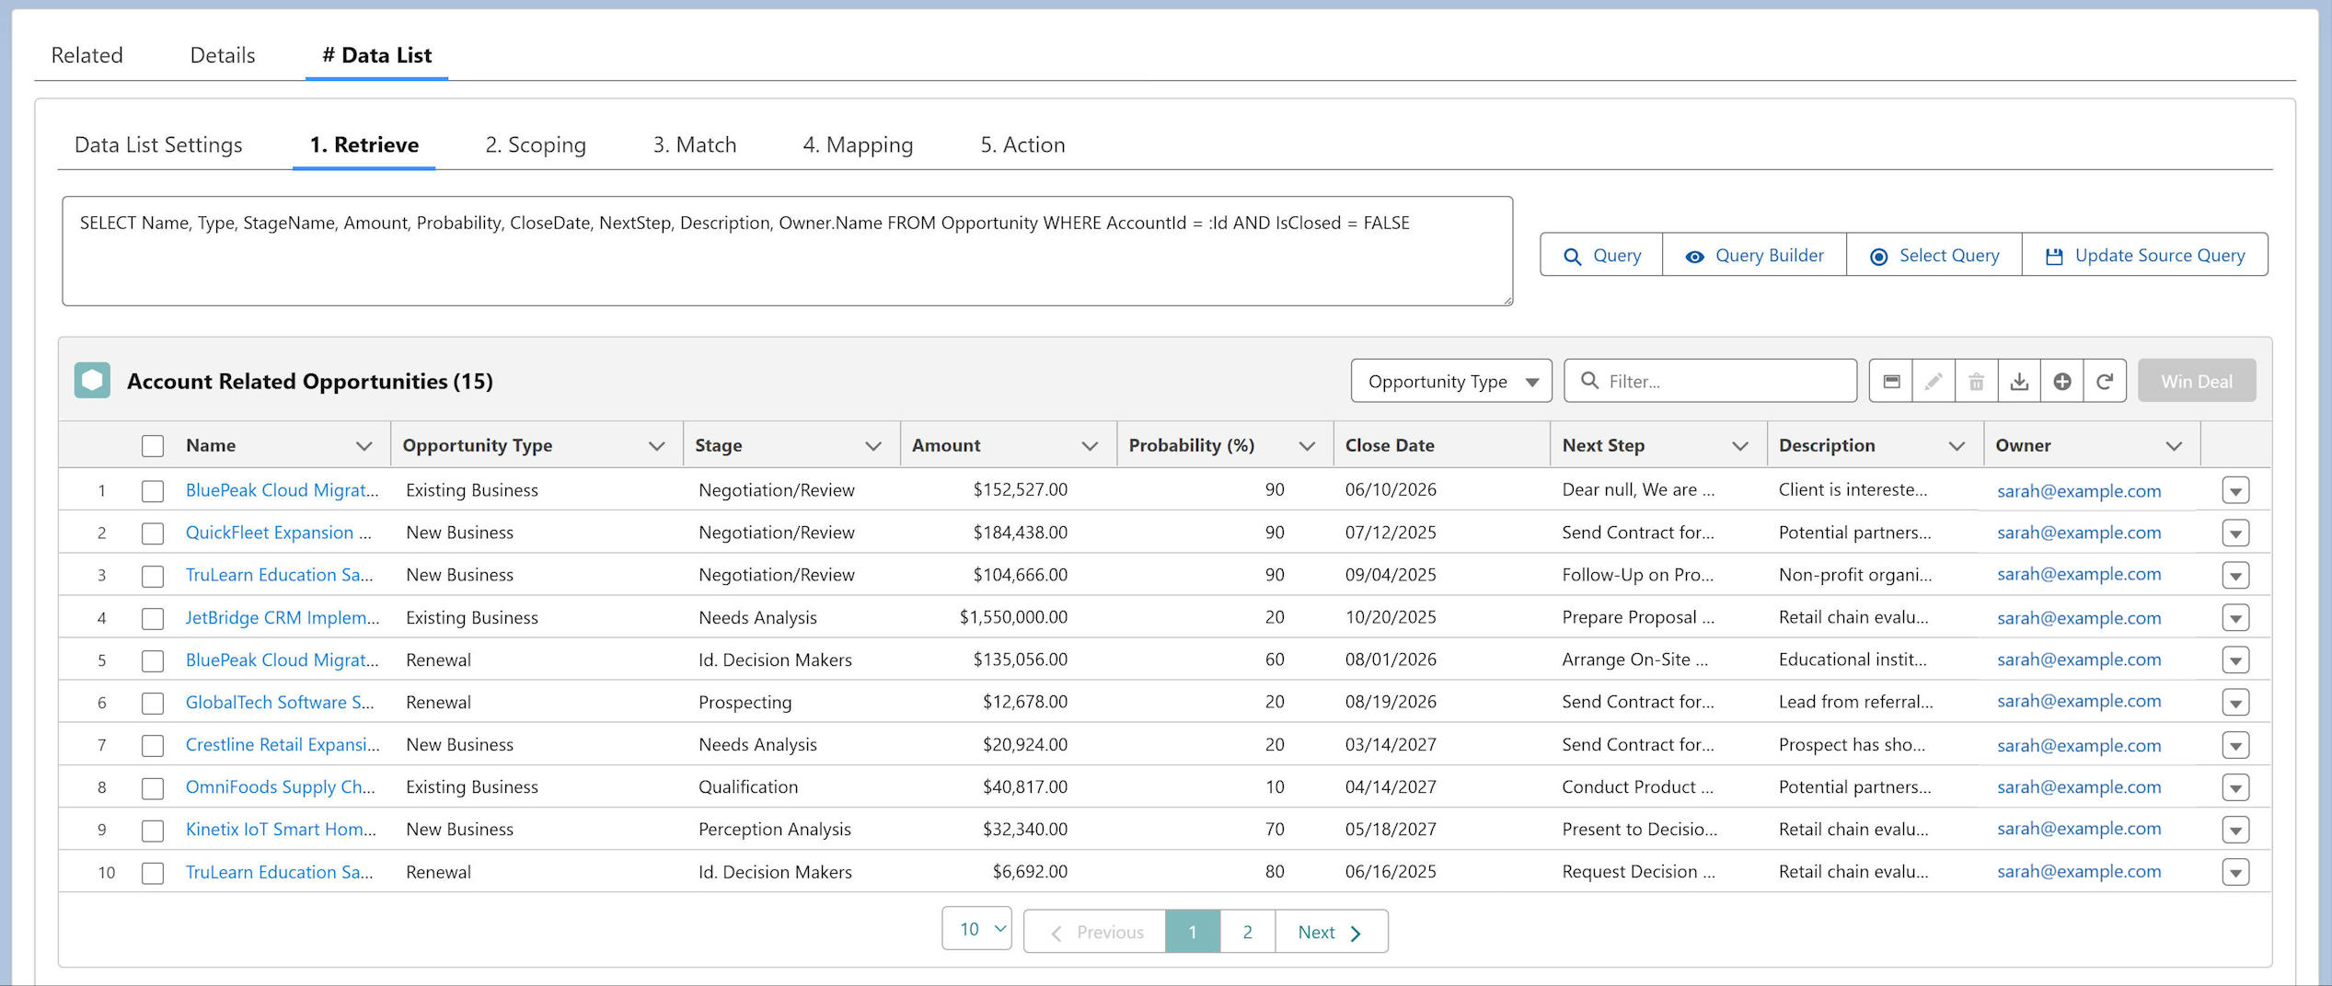Switch to the 2. Scoping tab
The height and width of the screenshot is (986, 2332).
536,144
